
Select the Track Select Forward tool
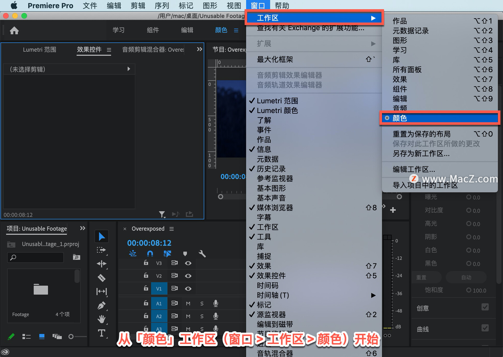(x=101, y=250)
